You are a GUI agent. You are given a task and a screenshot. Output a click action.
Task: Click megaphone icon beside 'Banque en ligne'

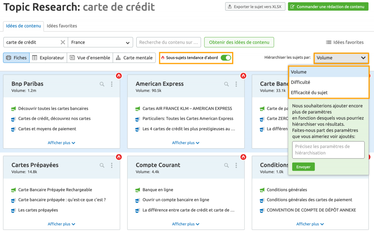coord(138,190)
